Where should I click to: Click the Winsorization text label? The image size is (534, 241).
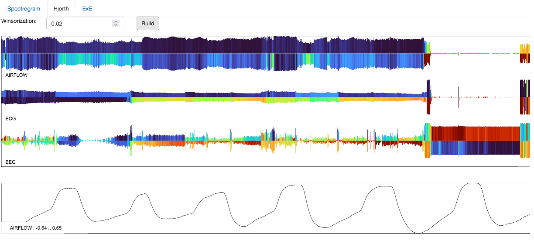pyautogui.click(x=19, y=21)
